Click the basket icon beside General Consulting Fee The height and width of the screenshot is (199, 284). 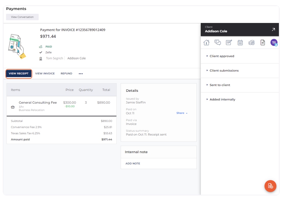(13, 107)
